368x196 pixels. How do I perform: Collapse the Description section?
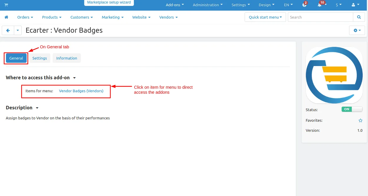click(22, 108)
